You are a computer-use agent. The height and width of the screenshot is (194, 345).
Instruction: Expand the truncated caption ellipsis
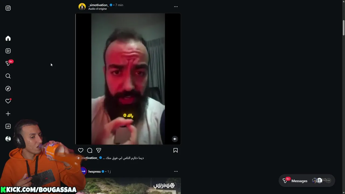[104, 158]
